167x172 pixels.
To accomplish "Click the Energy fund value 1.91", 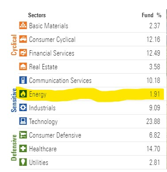I will (x=155, y=94).
